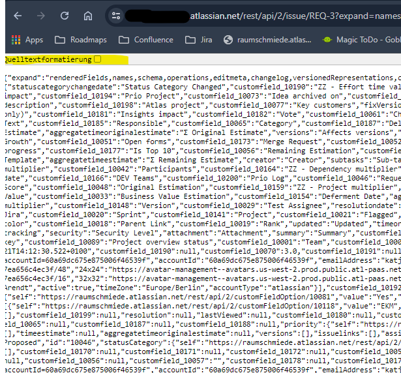Go back to the previous page

click(x=18, y=16)
